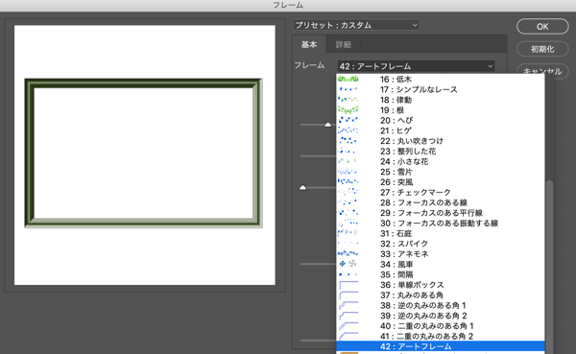Click the upper slider thumb in 基本 panel
The image size is (576, 354).
[x=328, y=125]
